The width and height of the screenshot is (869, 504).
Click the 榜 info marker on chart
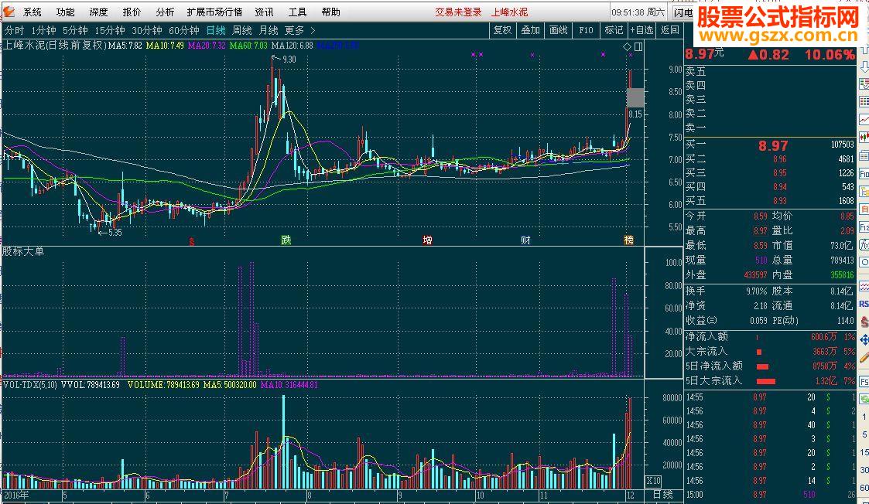(628, 240)
